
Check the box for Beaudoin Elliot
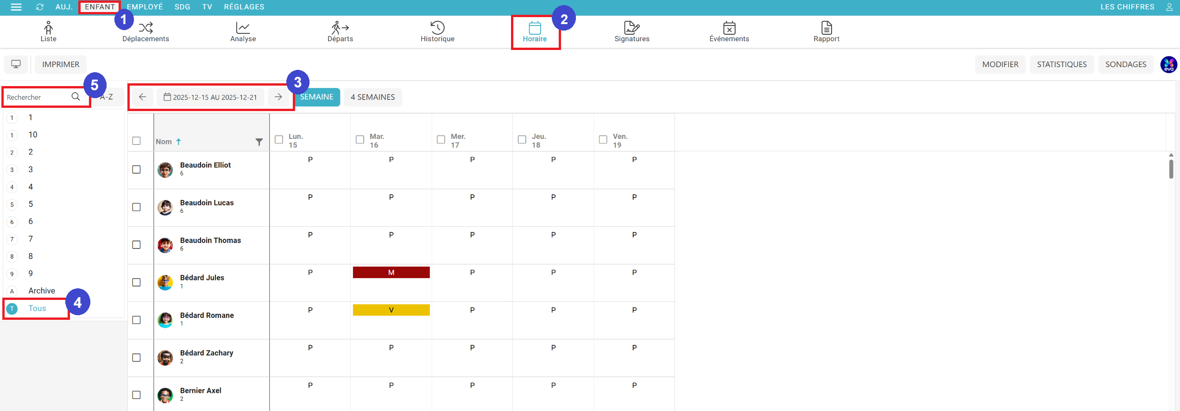click(x=136, y=169)
